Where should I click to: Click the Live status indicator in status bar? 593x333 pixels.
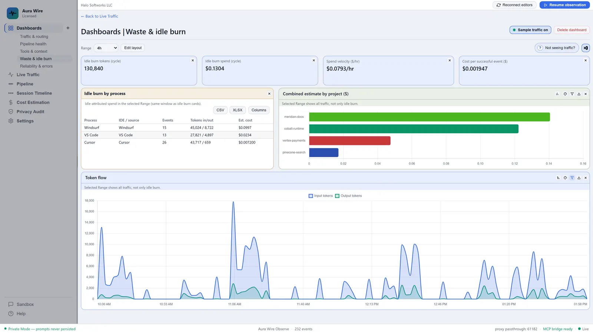coord(583,329)
